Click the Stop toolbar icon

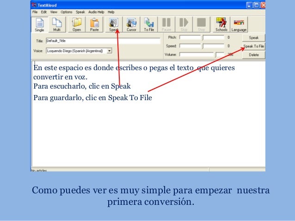pos(201,24)
